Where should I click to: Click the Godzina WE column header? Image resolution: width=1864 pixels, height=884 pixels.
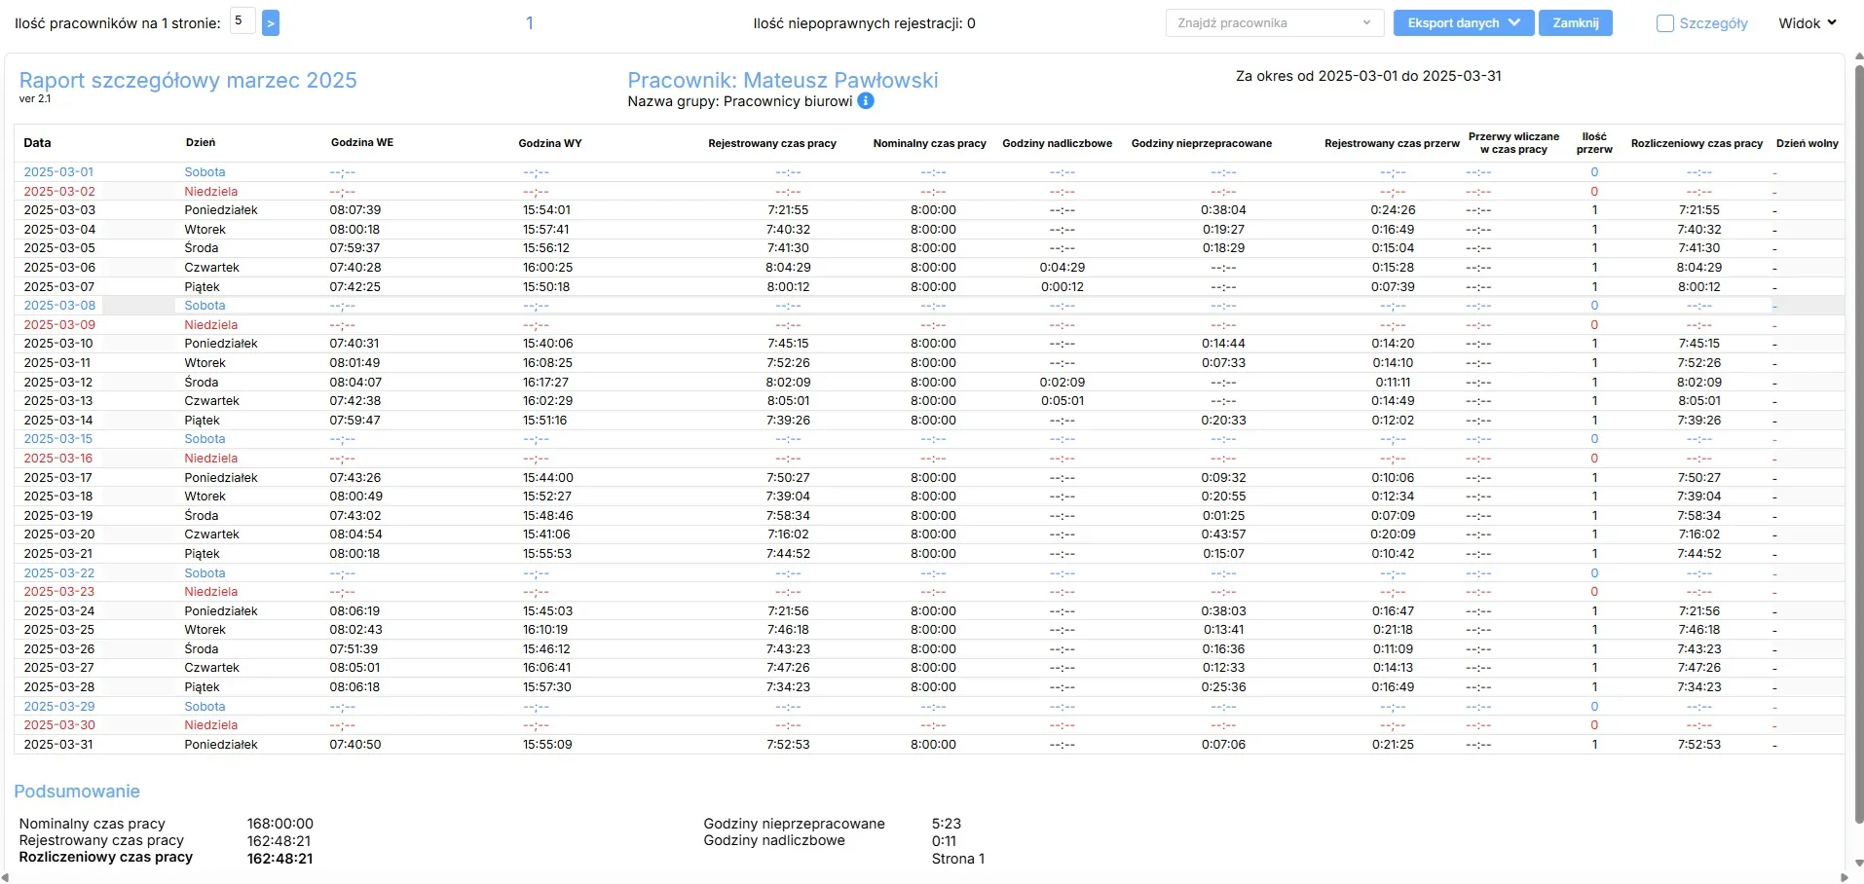[362, 143]
